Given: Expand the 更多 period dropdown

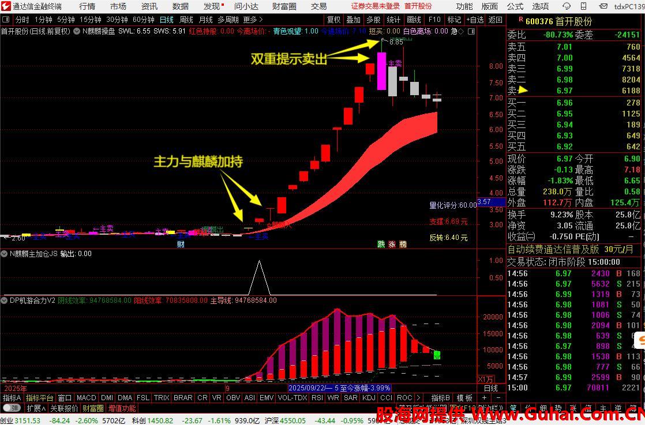Looking at the screenshot, I should 253,20.
